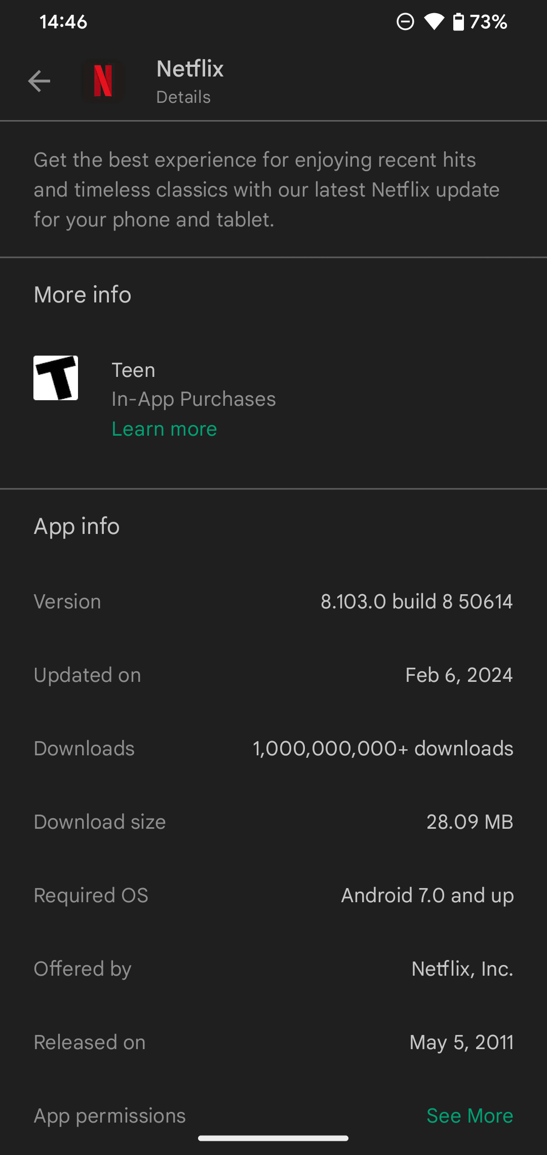The image size is (547, 1155).
Task: Go back using the back arrow
Action: point(38,81)
